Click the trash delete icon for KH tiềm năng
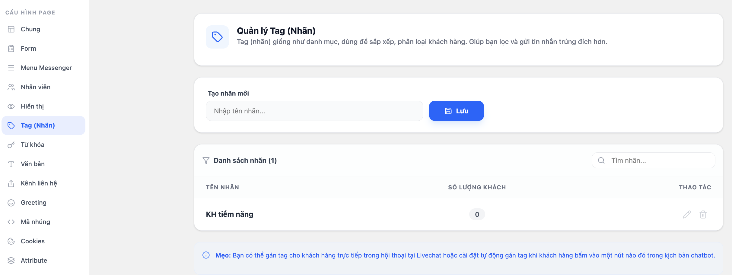 coord(703,214)
